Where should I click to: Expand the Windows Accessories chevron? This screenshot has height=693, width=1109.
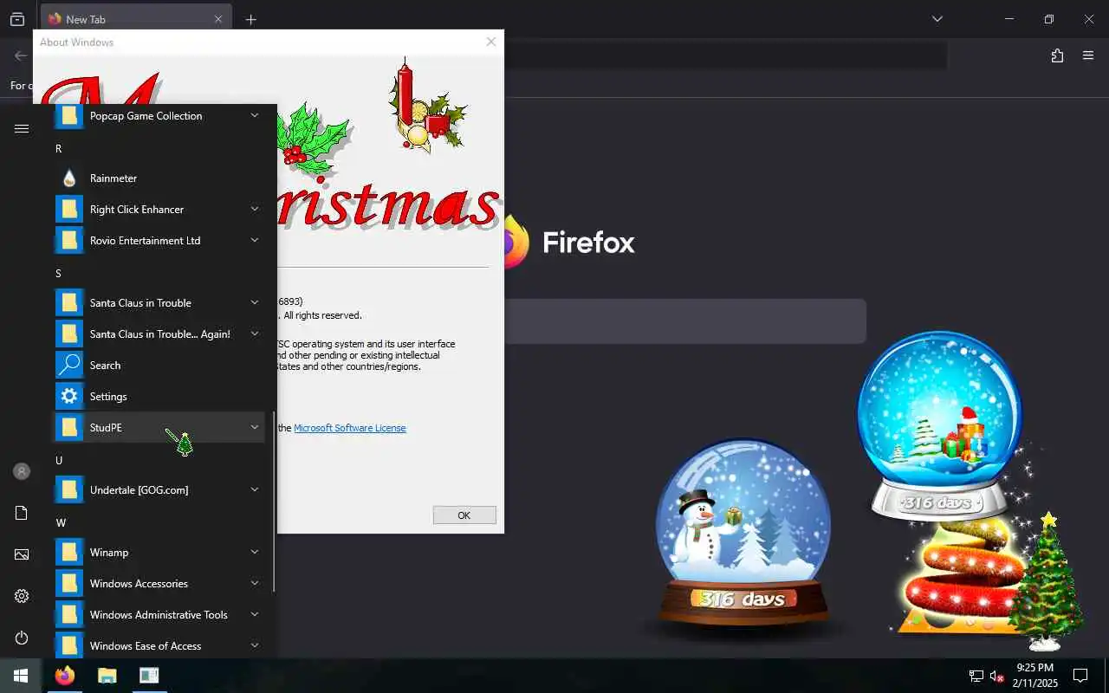pos(255,583)
